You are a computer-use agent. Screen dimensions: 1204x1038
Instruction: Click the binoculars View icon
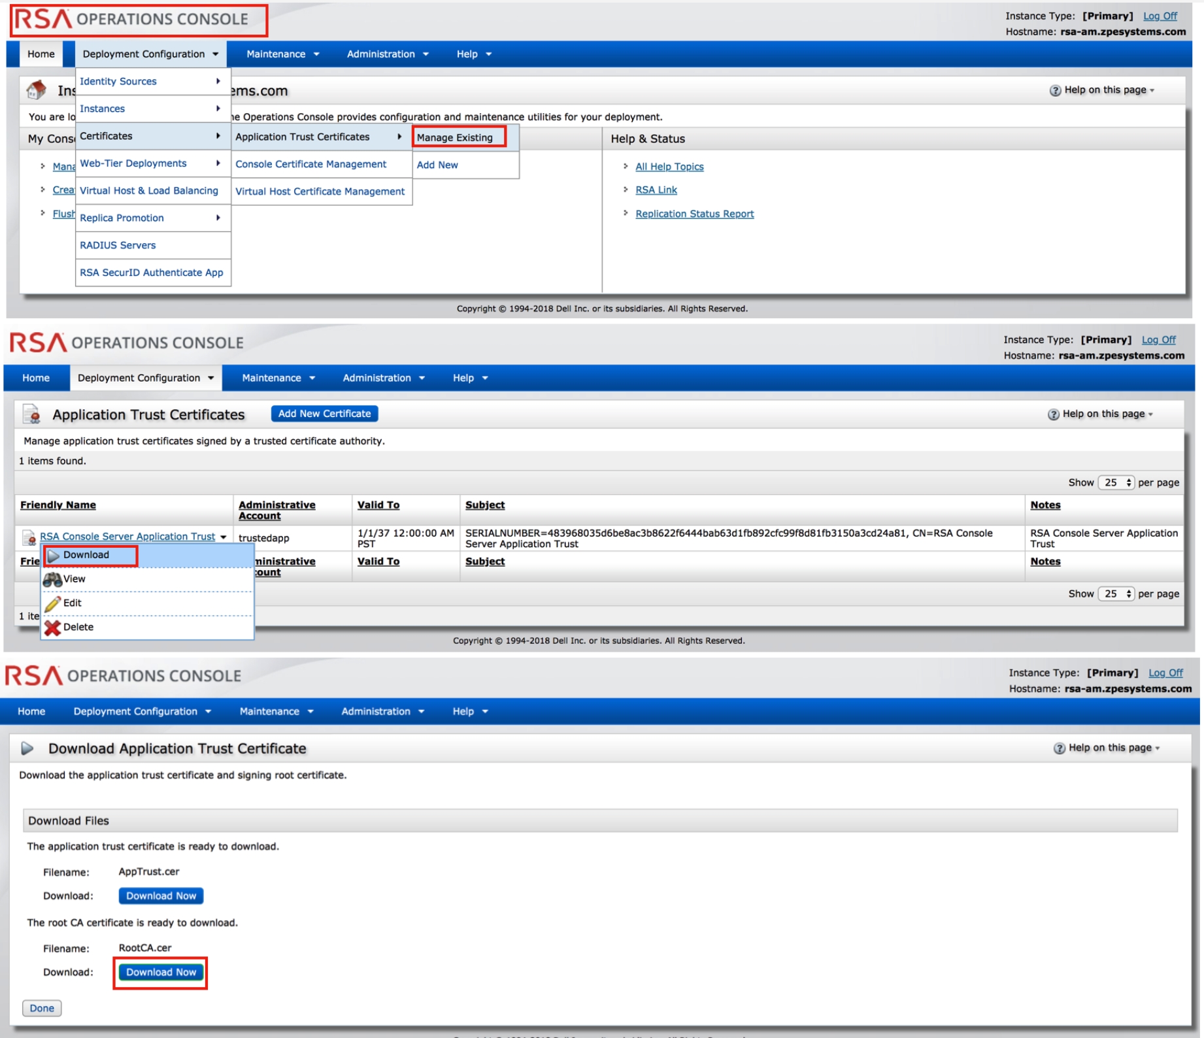pyautogui.click(x=52, y=579)
